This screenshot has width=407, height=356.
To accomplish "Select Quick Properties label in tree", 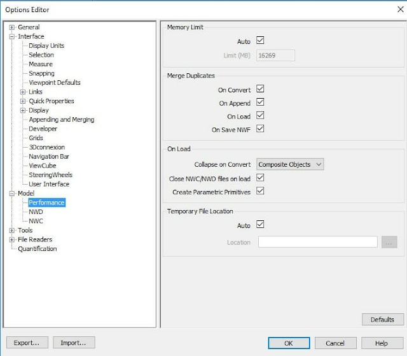I will (52, 101).
